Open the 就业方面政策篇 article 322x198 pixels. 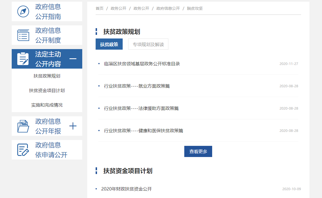click(x=137, y=86)
